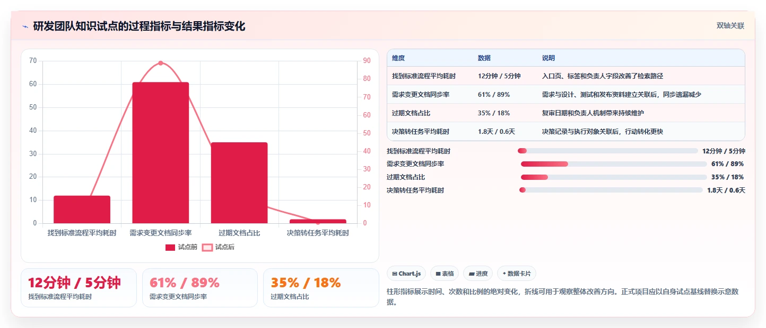Click progress value 61% / 89%
This screenshot has width=766, height=328.
(728, 164)
